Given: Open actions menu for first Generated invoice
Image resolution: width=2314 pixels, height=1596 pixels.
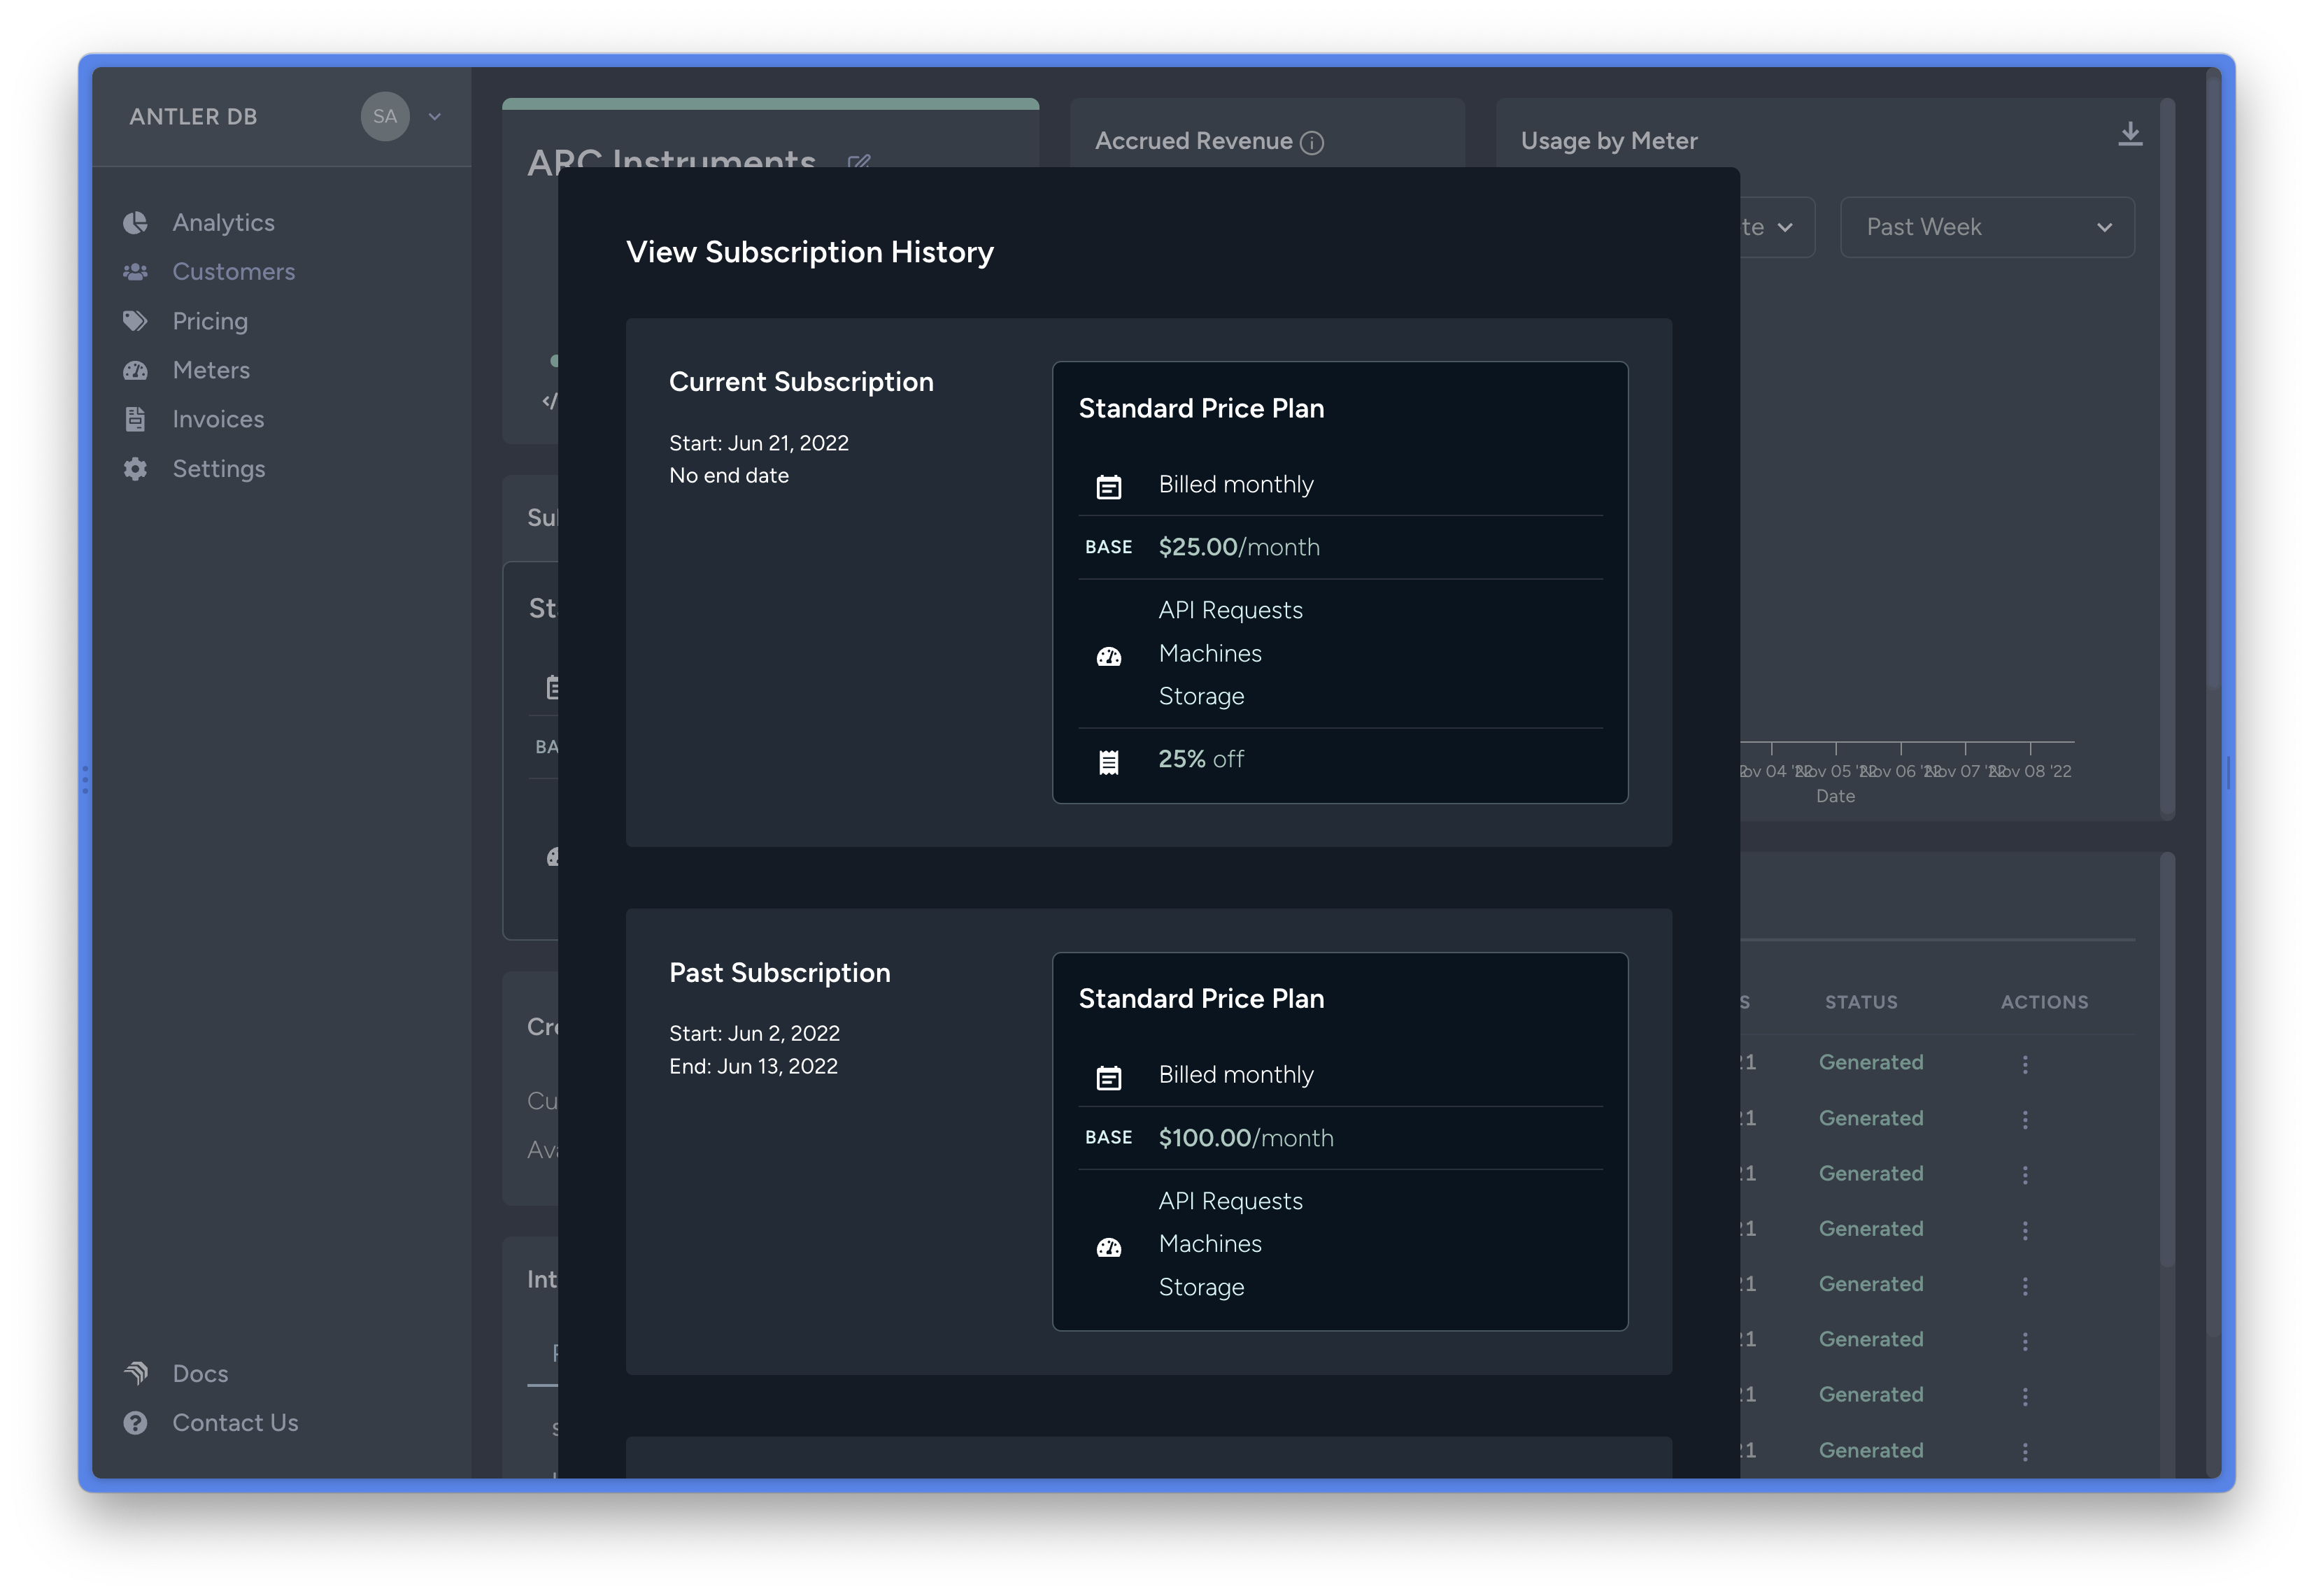Looking at the screenshot, I should tap(2025, 1064).
